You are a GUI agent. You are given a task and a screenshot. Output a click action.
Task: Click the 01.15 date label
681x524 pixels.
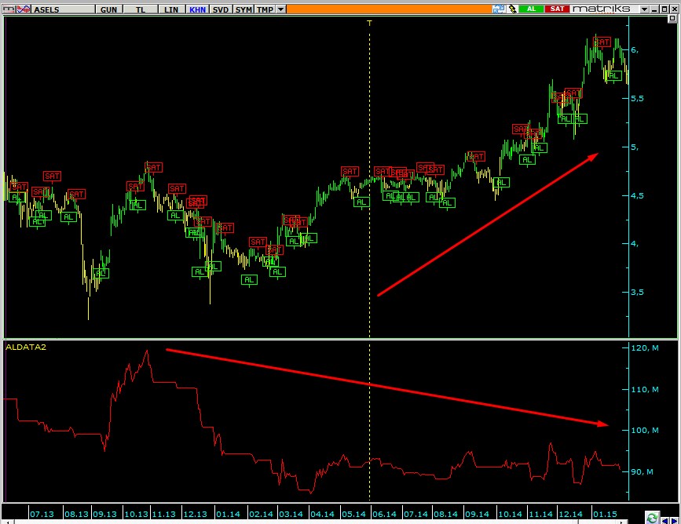click(605, 514)
